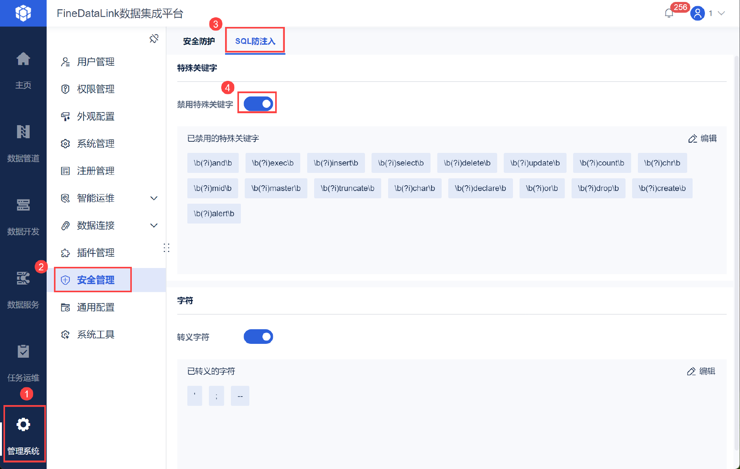740x469 pixels.
Task: Click the \b(?i)count\b keyword tag
Action: pos(602,163)
